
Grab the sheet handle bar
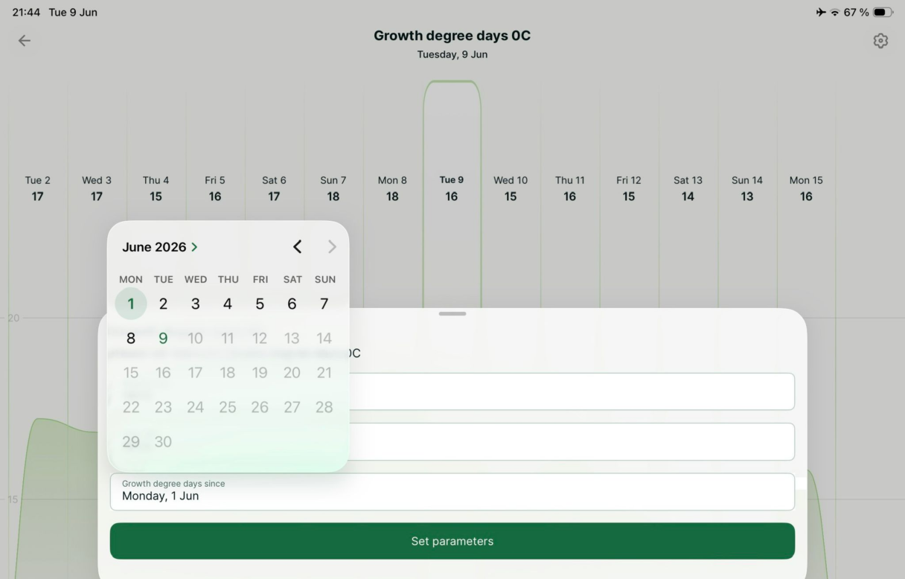tap(452, 314)
